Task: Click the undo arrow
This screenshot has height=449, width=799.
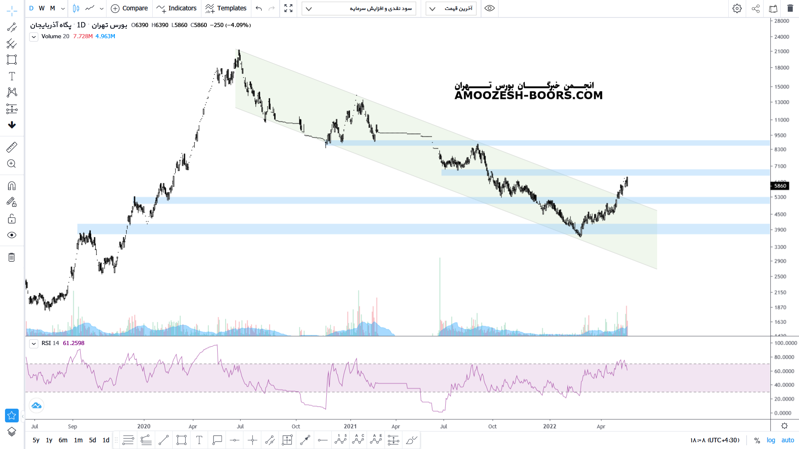Action: pyautogui.click(x=259, y=8)
